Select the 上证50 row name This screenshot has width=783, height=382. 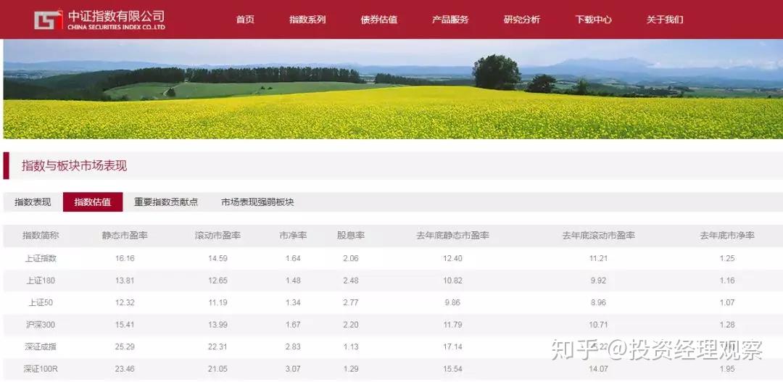click(41, 302)
